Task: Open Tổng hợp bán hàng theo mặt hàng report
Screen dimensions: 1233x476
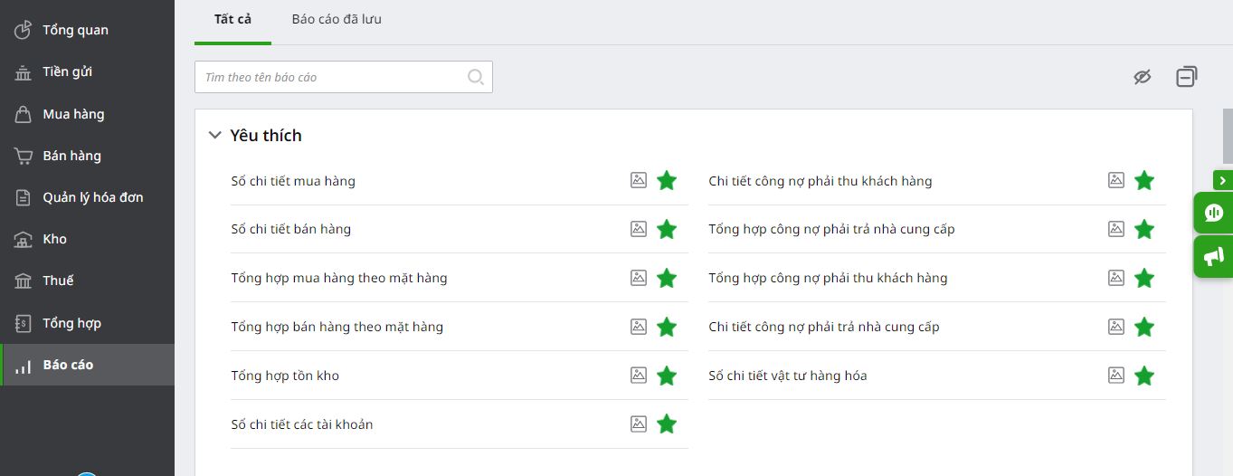Action: (337, 326)
